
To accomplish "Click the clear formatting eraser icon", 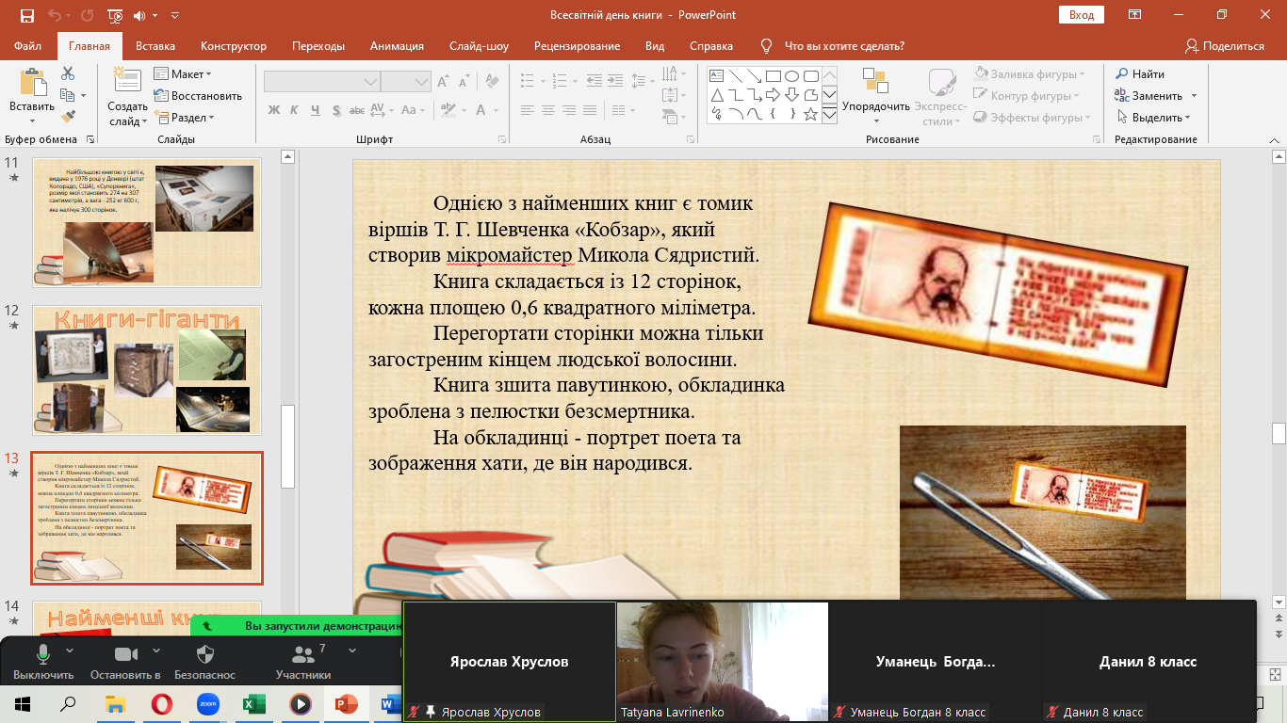I will pos(494,82).
